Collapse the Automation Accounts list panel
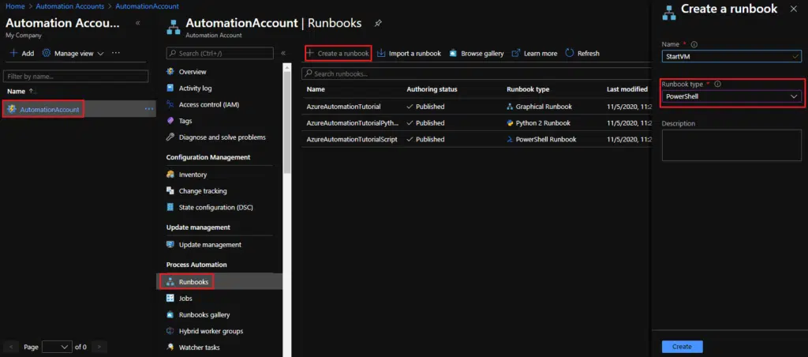The width and height of the screenshot is (808, 357). tap(137, 24)
